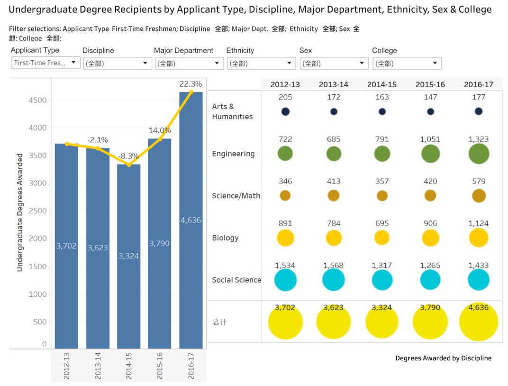
Task: Click the 2014-15 column header
Action: pyautogui.click(x=381, y=84)
